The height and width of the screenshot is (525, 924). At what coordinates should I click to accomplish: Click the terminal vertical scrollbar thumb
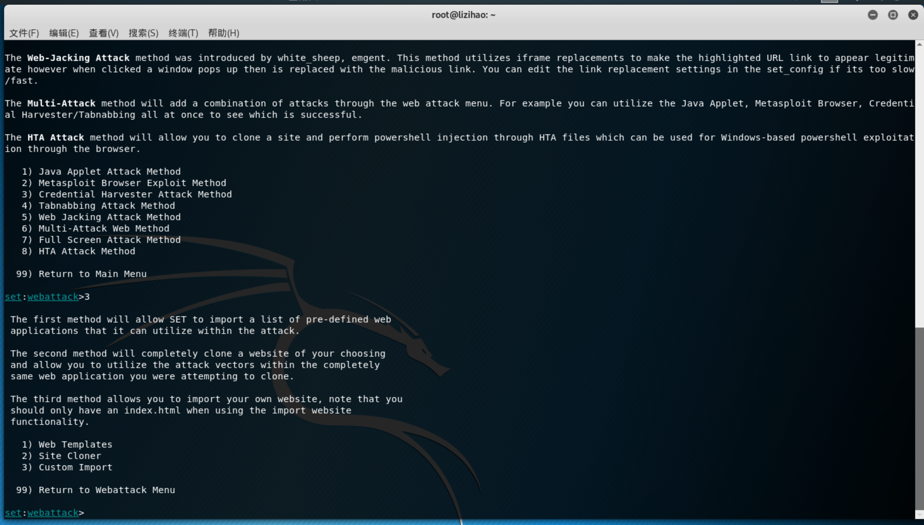point(919,418)
